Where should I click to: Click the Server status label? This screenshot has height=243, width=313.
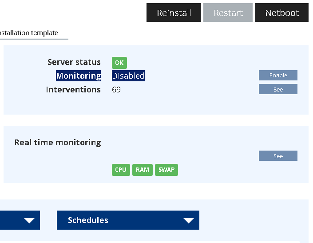click(74, 62)
